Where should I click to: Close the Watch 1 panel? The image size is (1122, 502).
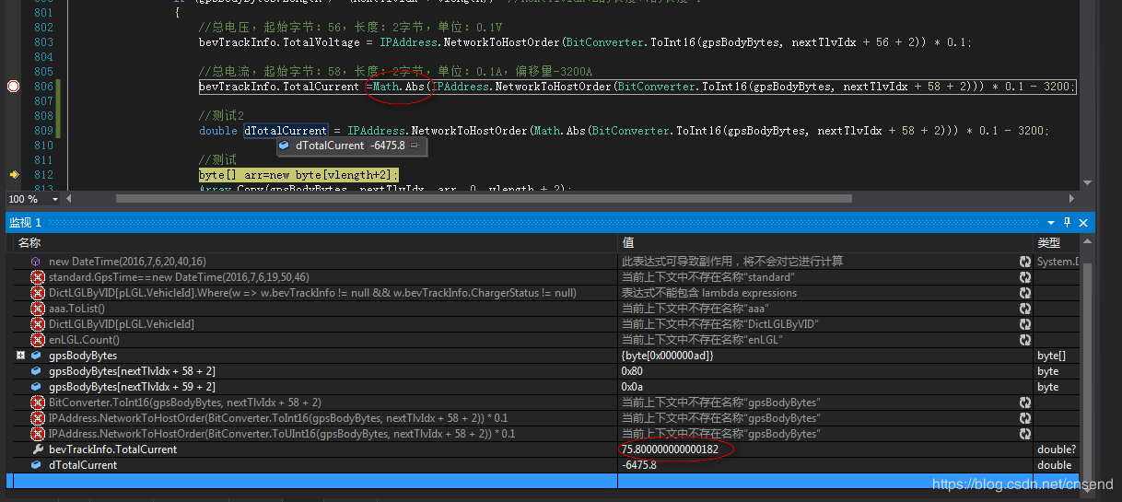click(1083, 223)
